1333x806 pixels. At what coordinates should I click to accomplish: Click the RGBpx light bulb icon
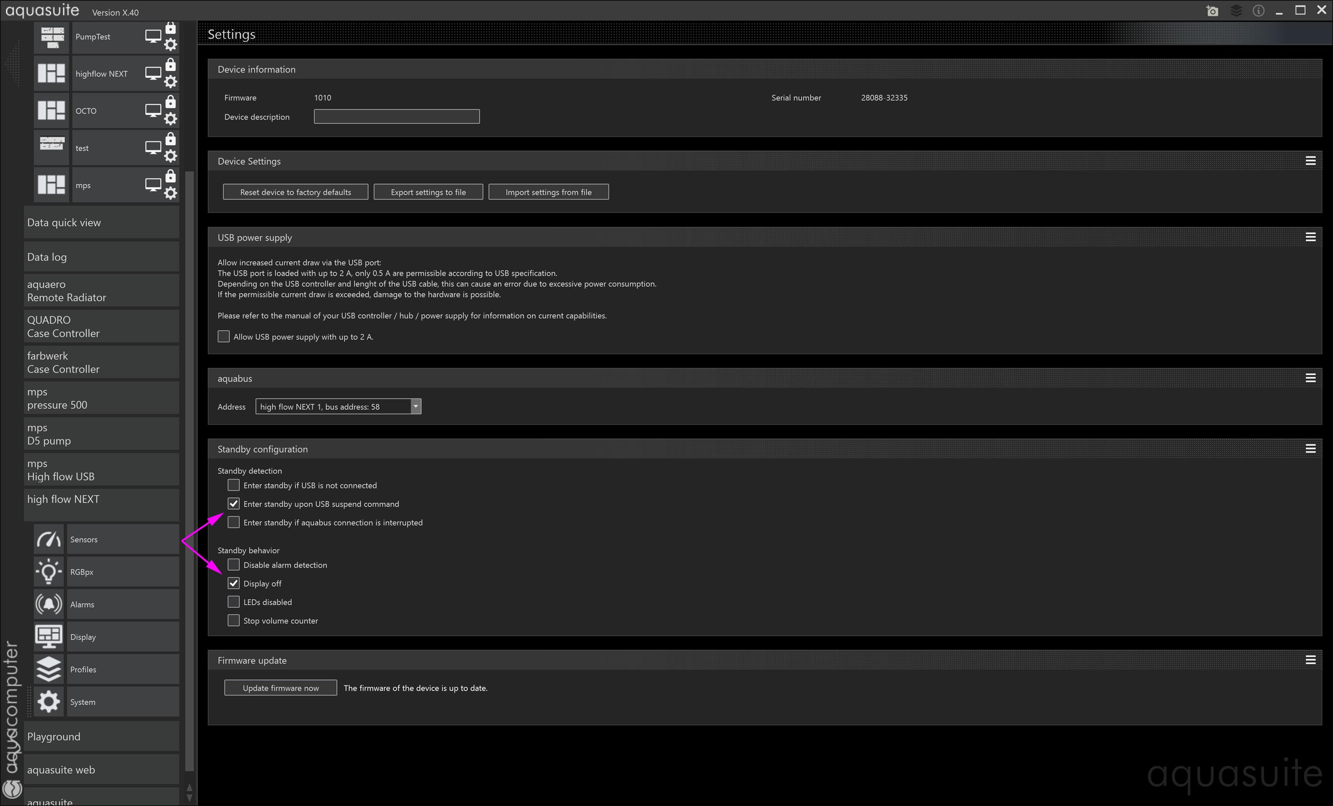coord(49,572)
